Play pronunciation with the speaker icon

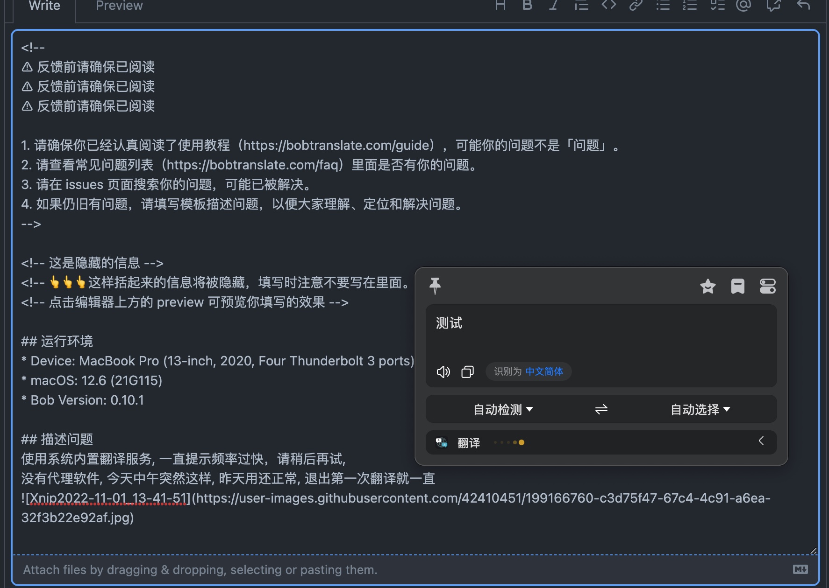(443, 372)
